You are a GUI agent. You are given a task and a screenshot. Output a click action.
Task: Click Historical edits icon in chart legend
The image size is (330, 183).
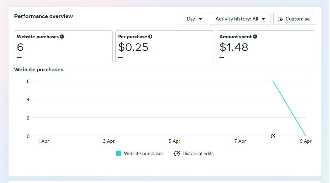pos(177,154)
